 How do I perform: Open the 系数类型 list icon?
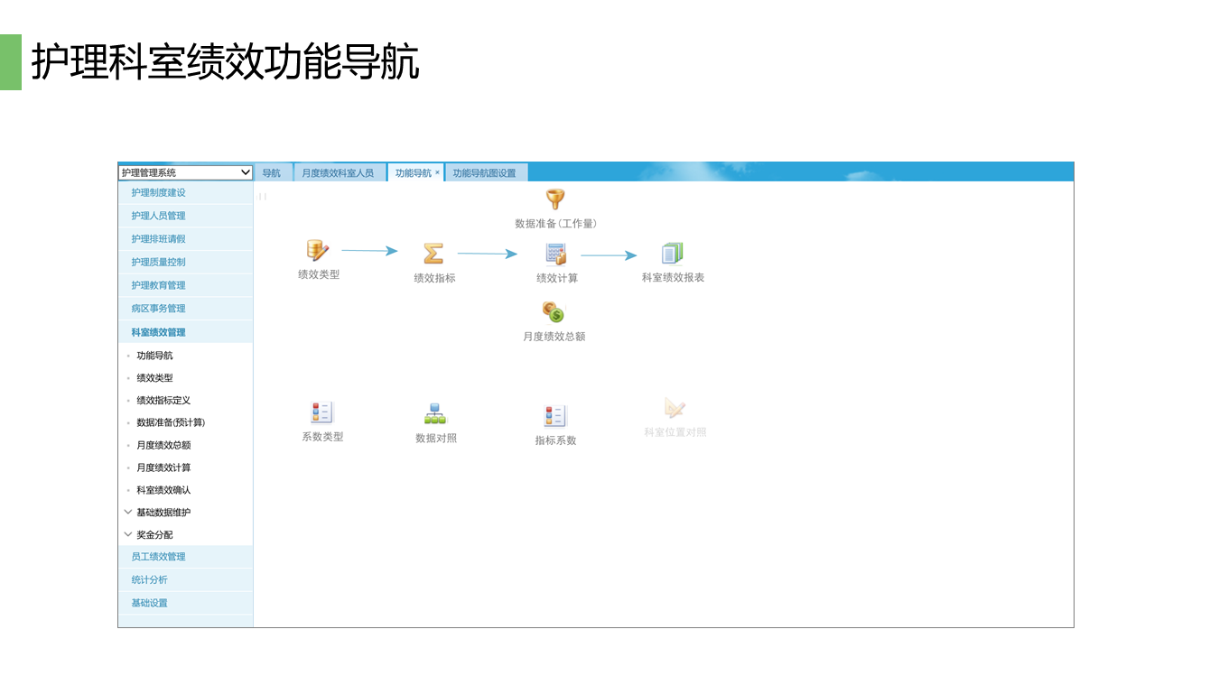[322, 412]
